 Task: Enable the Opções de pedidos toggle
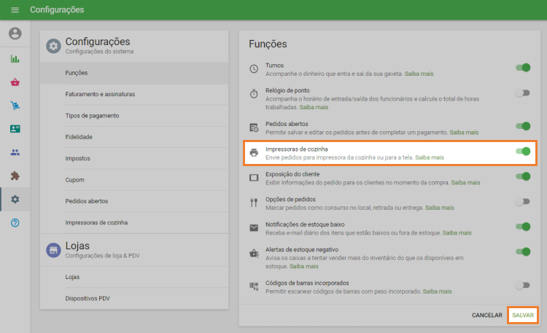(522, 202)
